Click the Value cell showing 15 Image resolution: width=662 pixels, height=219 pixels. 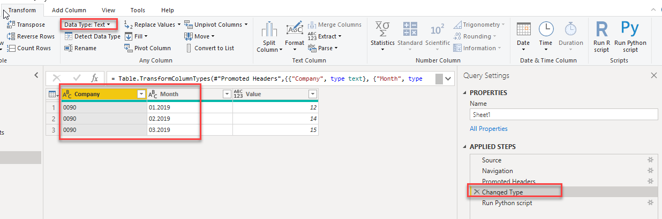(x=275, y=130)
